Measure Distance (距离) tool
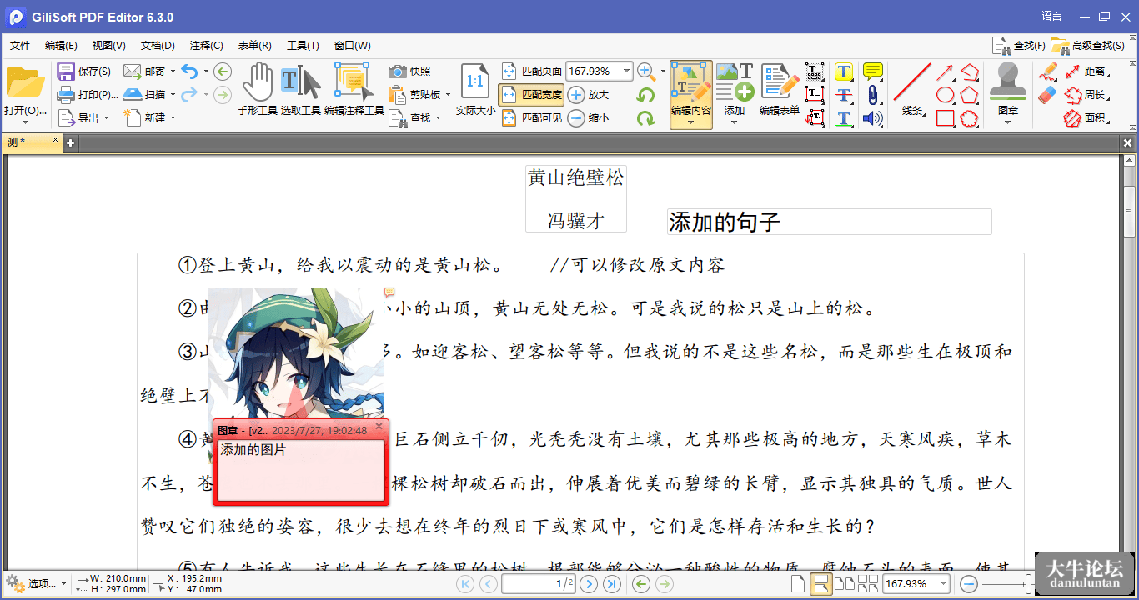Image resolution: width=1139 pixels, height=600 pixels. pos(1086,72)
